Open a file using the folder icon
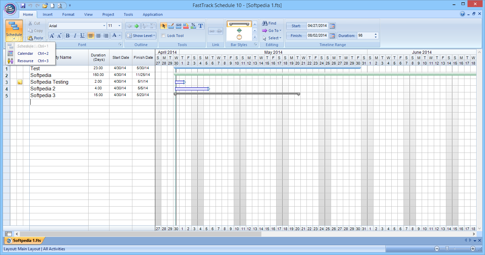 coord(45,5)
